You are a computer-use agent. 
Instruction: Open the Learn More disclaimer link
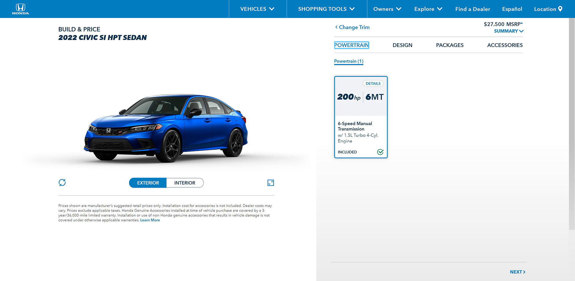150,220
